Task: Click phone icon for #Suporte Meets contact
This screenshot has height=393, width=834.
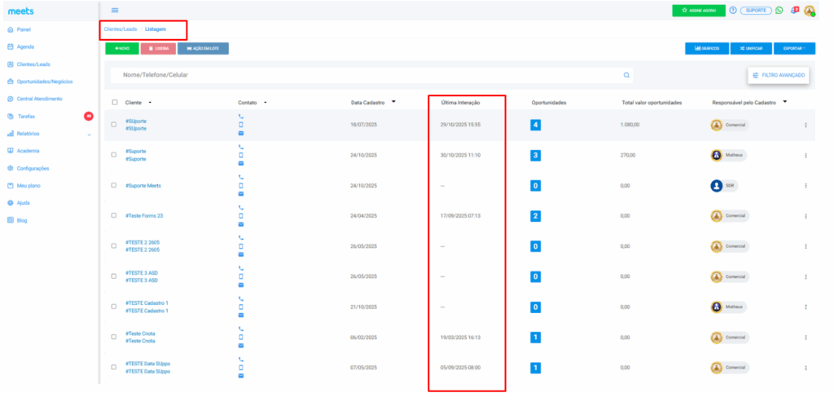Action: click(240, 177)
